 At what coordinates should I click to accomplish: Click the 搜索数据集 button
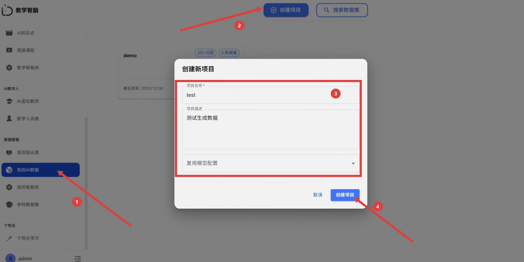tap(342, 10)
